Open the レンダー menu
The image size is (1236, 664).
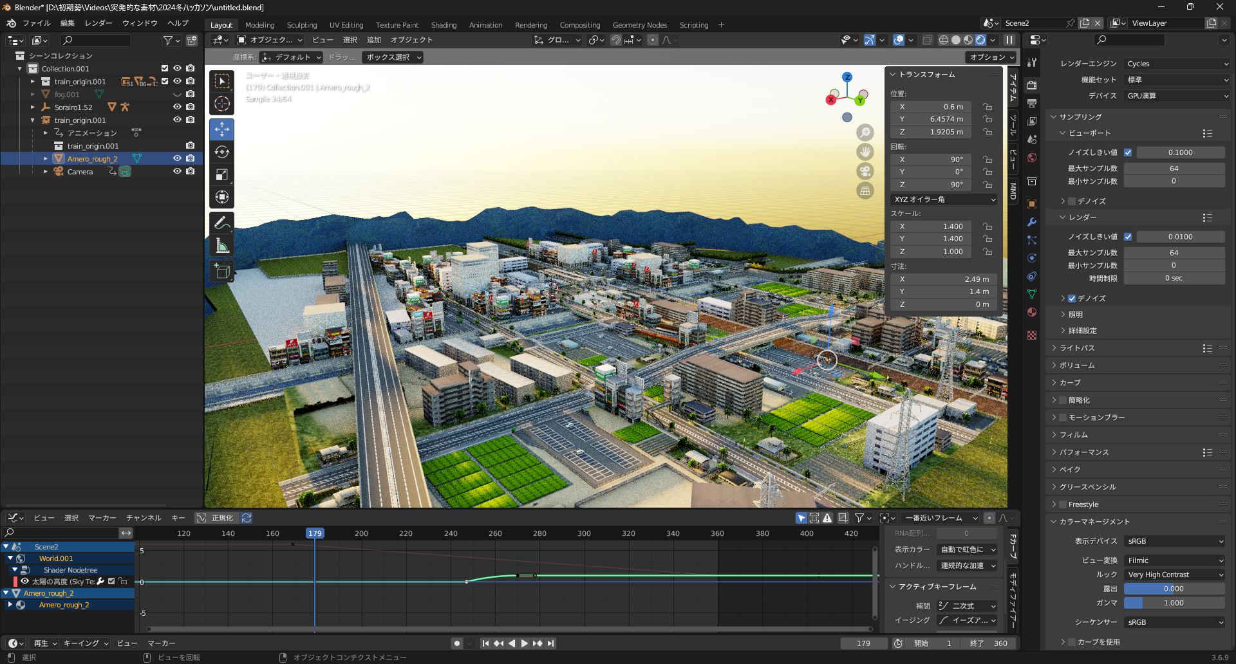pyautogui.click(x=98, y=23)
